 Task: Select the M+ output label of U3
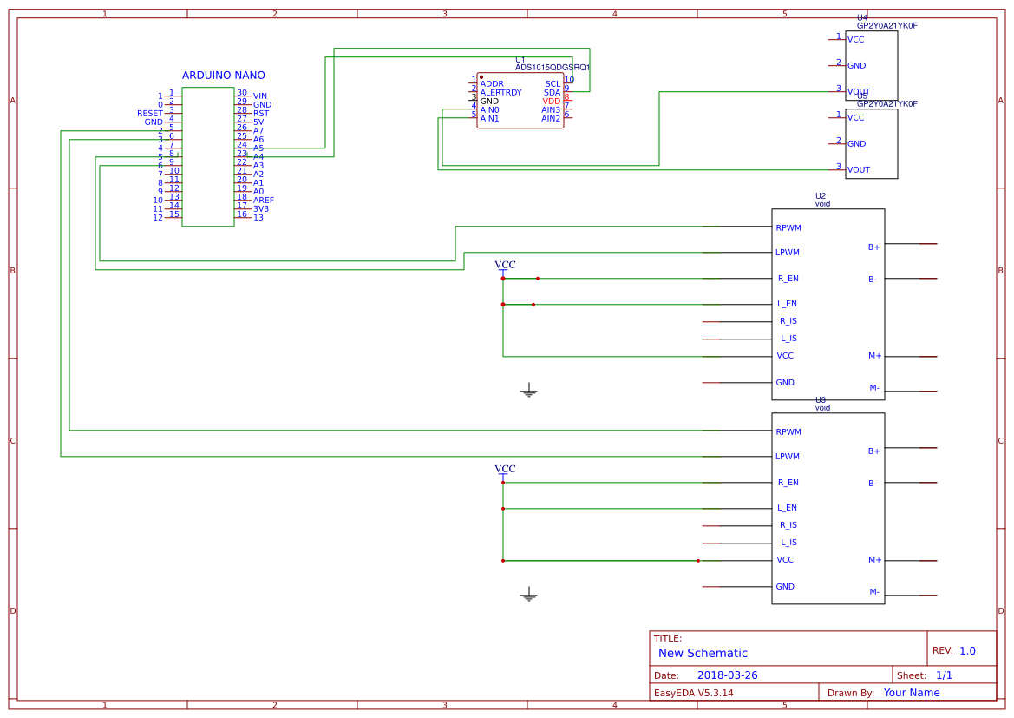(875, 560)
